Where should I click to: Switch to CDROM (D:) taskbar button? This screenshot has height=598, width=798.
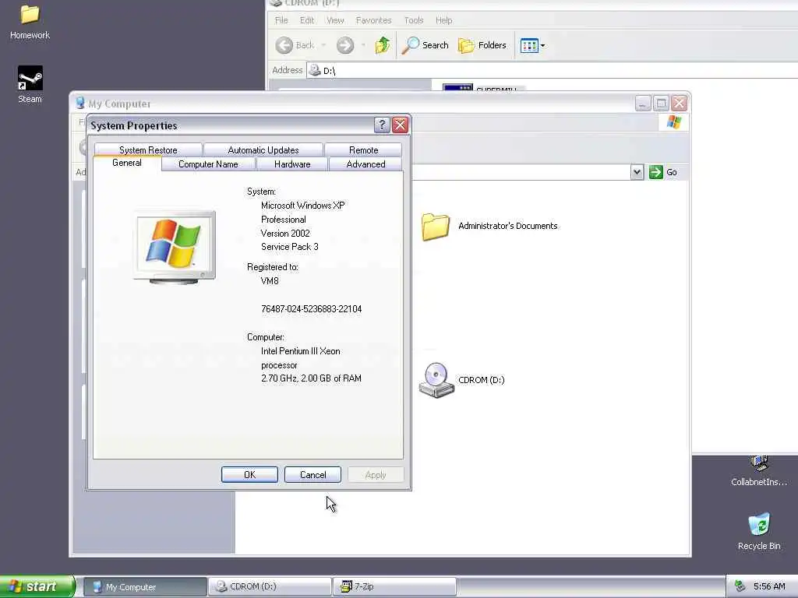270,587
